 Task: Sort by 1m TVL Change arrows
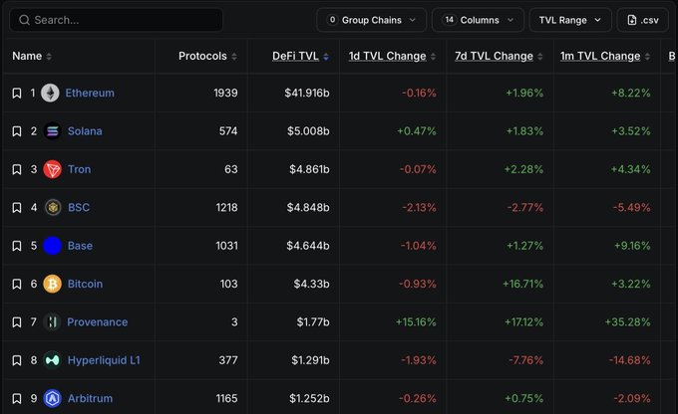click(x=647, y=57)
